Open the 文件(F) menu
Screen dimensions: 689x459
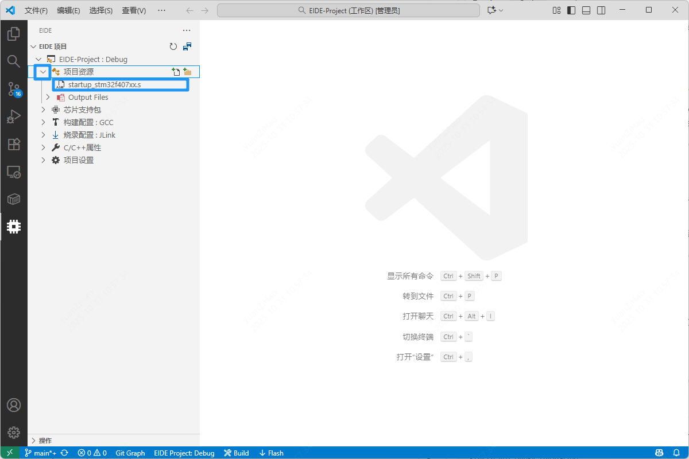[x=36, y=10]
